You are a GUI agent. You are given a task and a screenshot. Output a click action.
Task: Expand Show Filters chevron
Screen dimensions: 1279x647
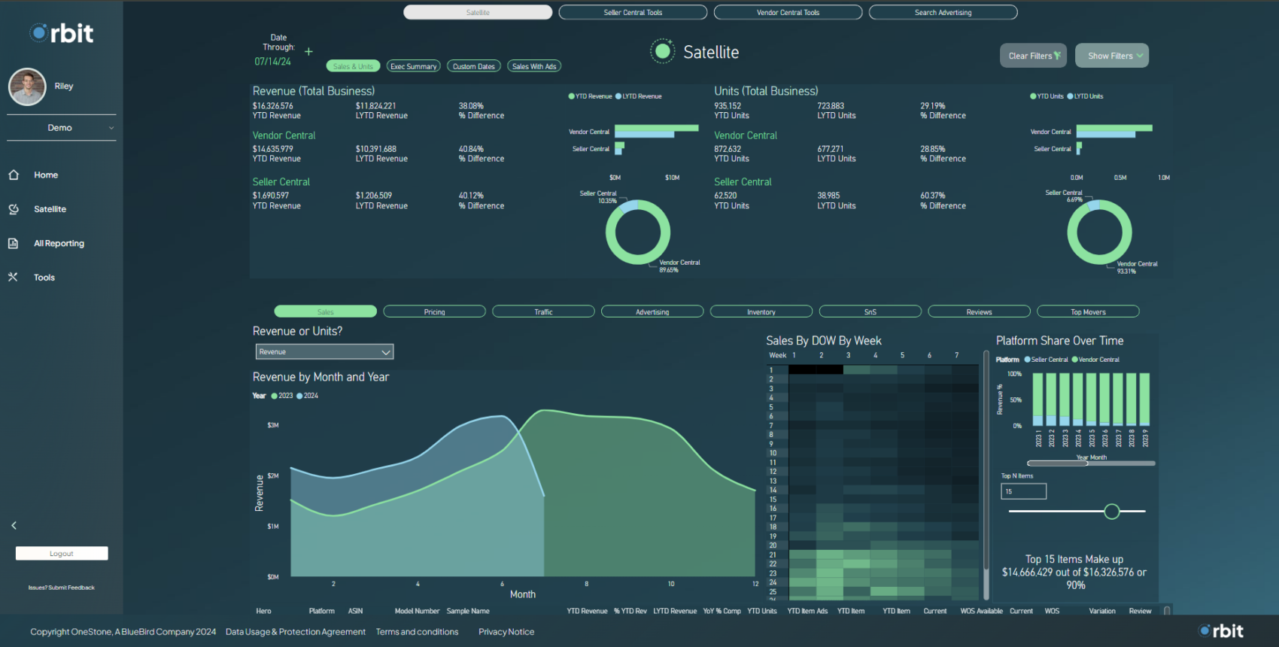point(1140,56)
